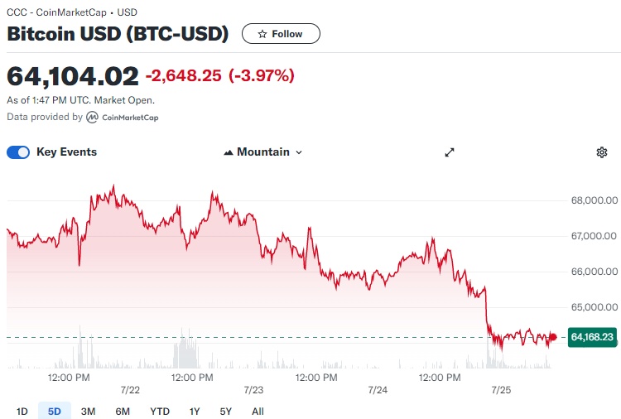
Task: Select the 1D time range
Action: (x=22, y=412)
